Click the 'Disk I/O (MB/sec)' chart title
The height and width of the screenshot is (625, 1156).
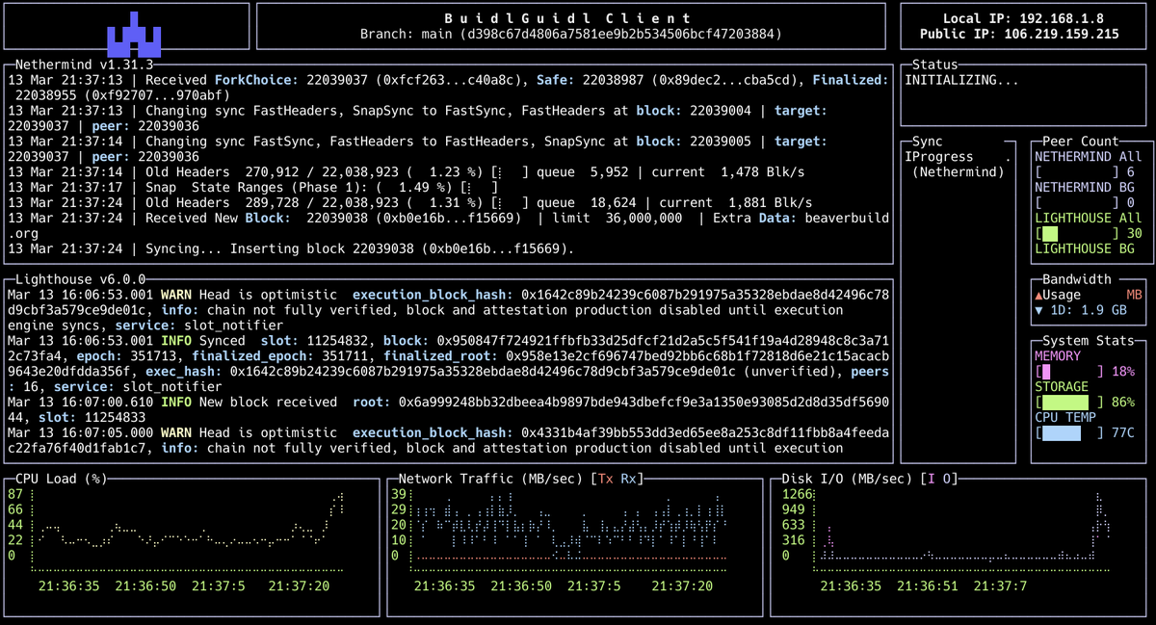[x=847, y=479]
